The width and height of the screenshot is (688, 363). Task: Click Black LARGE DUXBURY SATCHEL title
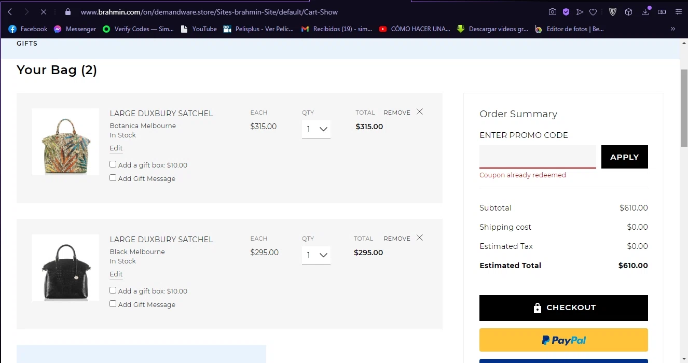coord(161,240)
